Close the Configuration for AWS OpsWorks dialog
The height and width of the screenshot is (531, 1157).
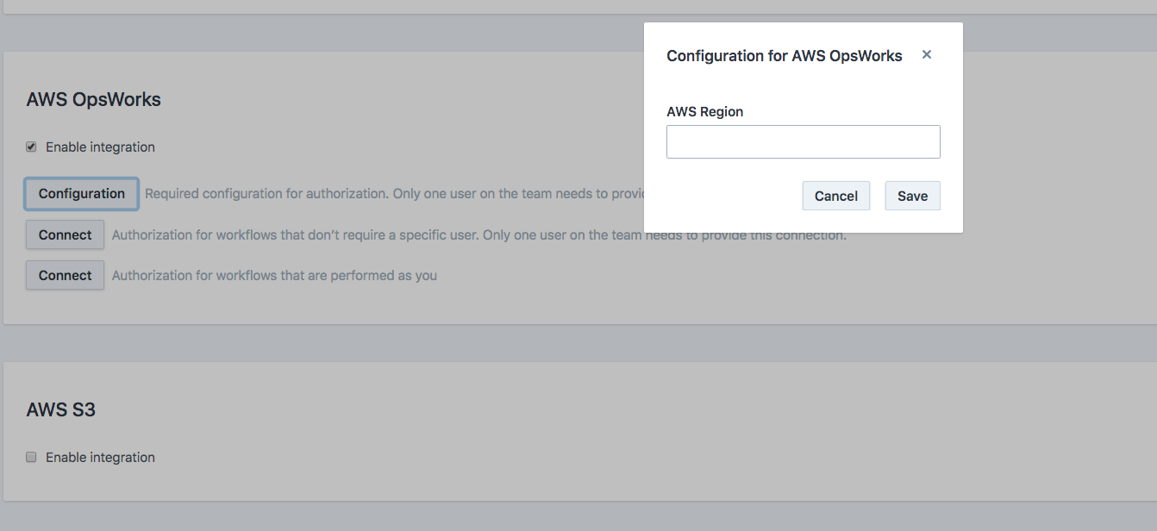(x=927, y=54)
